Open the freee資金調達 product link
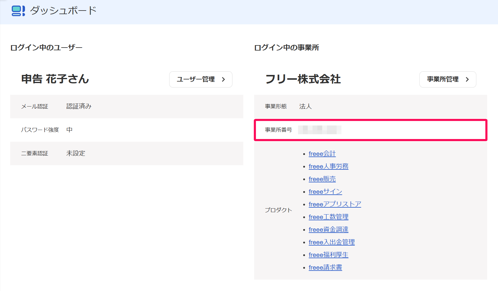 point(328,229)
